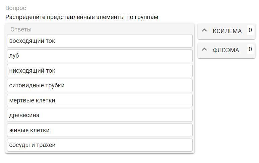Click blank area below the ФЛОЭМА group
259x163 pixels.
tap(226, 100)
